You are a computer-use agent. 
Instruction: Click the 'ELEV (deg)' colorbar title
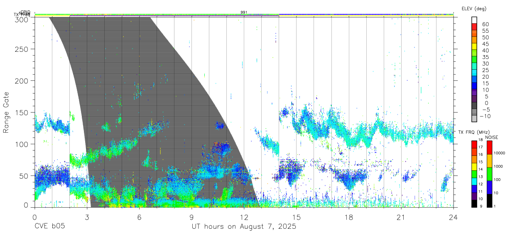tap(474, 8)
